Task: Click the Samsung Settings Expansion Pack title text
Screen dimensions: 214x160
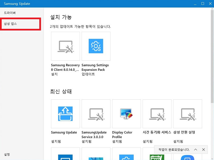Action: click(95, 67)
